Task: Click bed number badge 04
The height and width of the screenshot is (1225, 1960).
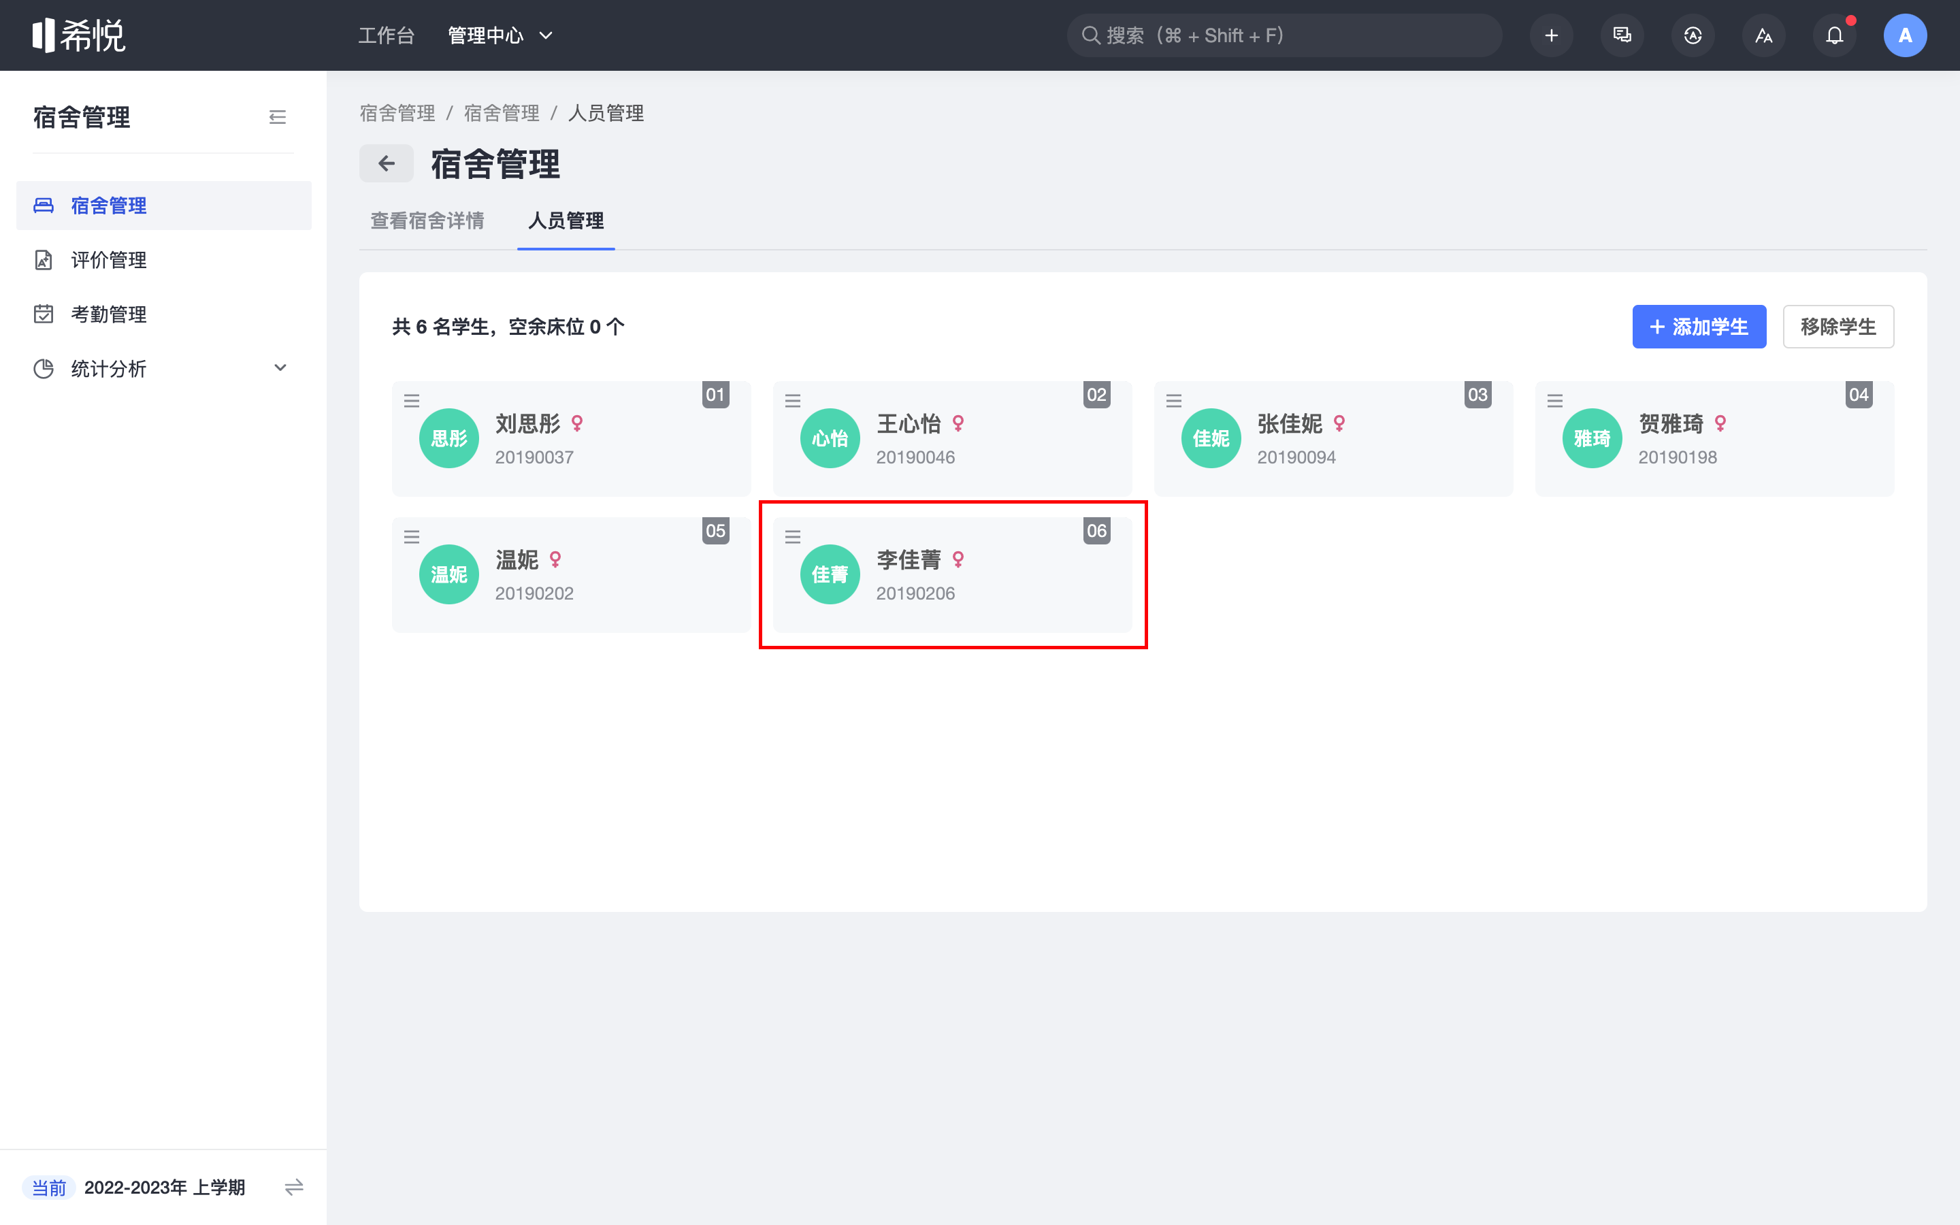Action: click(x=1859, y=395)
